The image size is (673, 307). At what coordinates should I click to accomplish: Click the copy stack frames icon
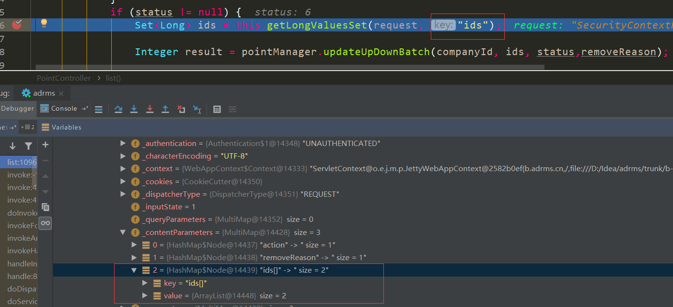coord(45,207)
